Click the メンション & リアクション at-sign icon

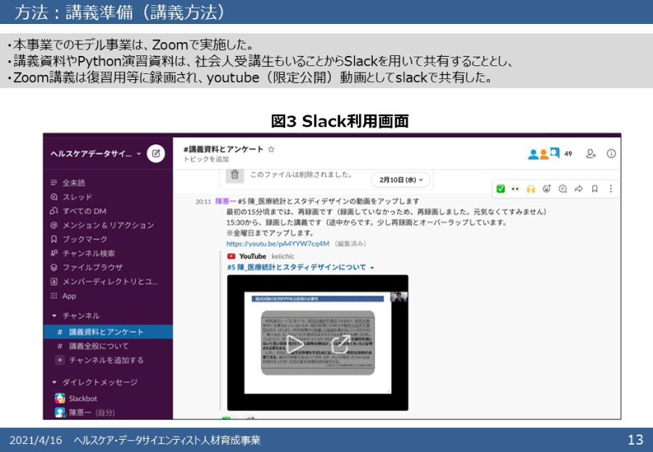tap(54, 225)
